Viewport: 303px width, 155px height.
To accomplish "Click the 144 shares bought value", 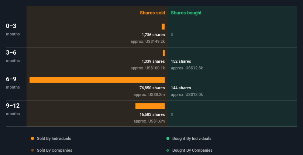I will 181,88.
